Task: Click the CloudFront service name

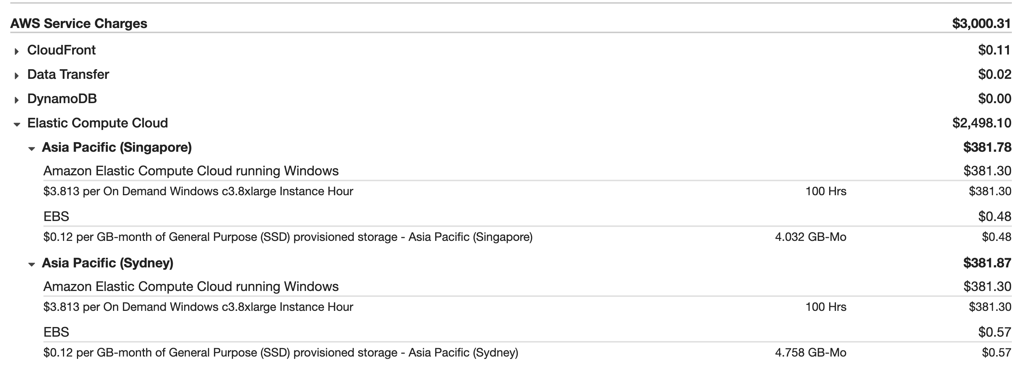Action: tap(61, 50)
